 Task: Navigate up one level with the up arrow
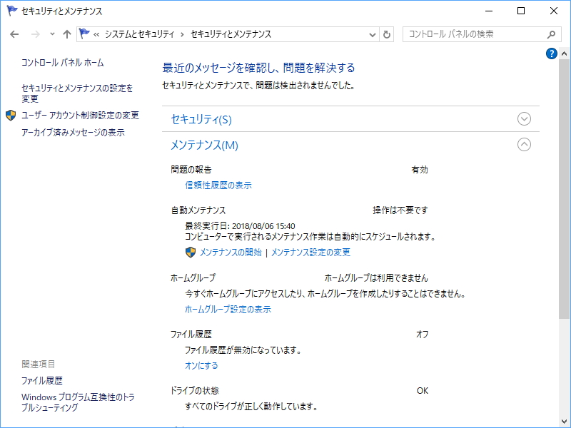coord(68,33)
